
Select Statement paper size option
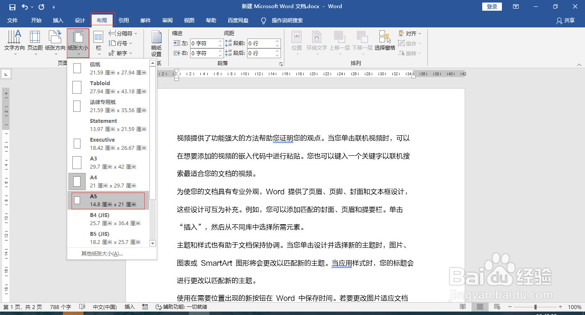109,125
